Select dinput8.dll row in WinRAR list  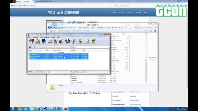coord(58,58)
